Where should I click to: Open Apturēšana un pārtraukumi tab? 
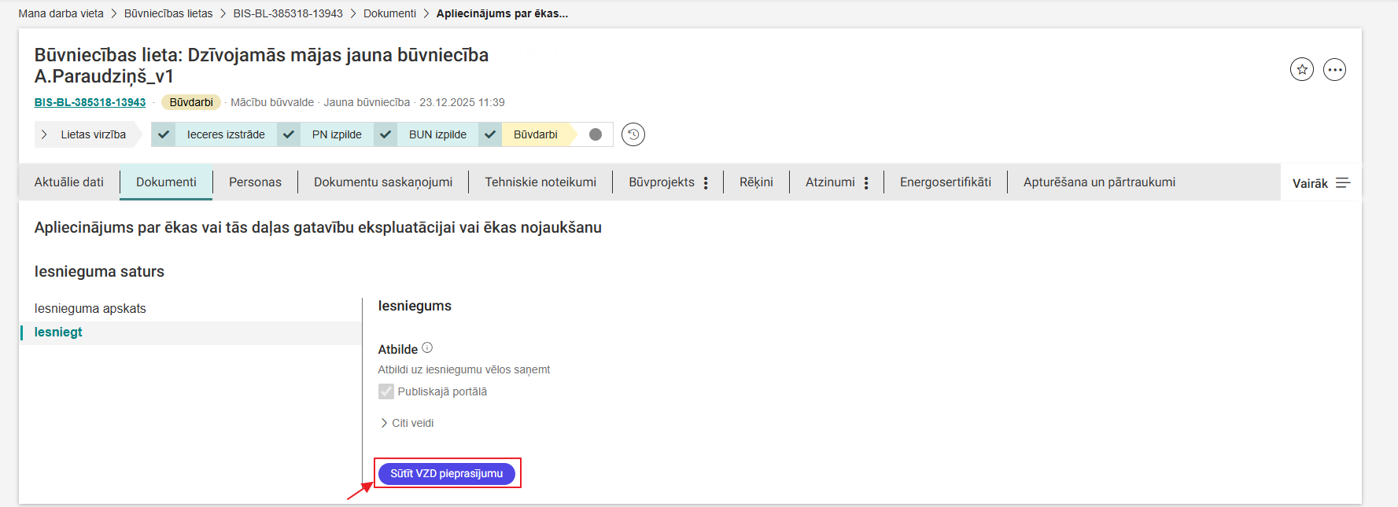click(x=1099, y=182)
